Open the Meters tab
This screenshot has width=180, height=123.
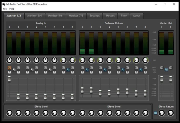pyautogui.click(x=110, y=15)
